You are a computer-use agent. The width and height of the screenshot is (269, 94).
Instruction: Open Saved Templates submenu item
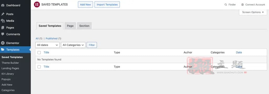point(12,57)
